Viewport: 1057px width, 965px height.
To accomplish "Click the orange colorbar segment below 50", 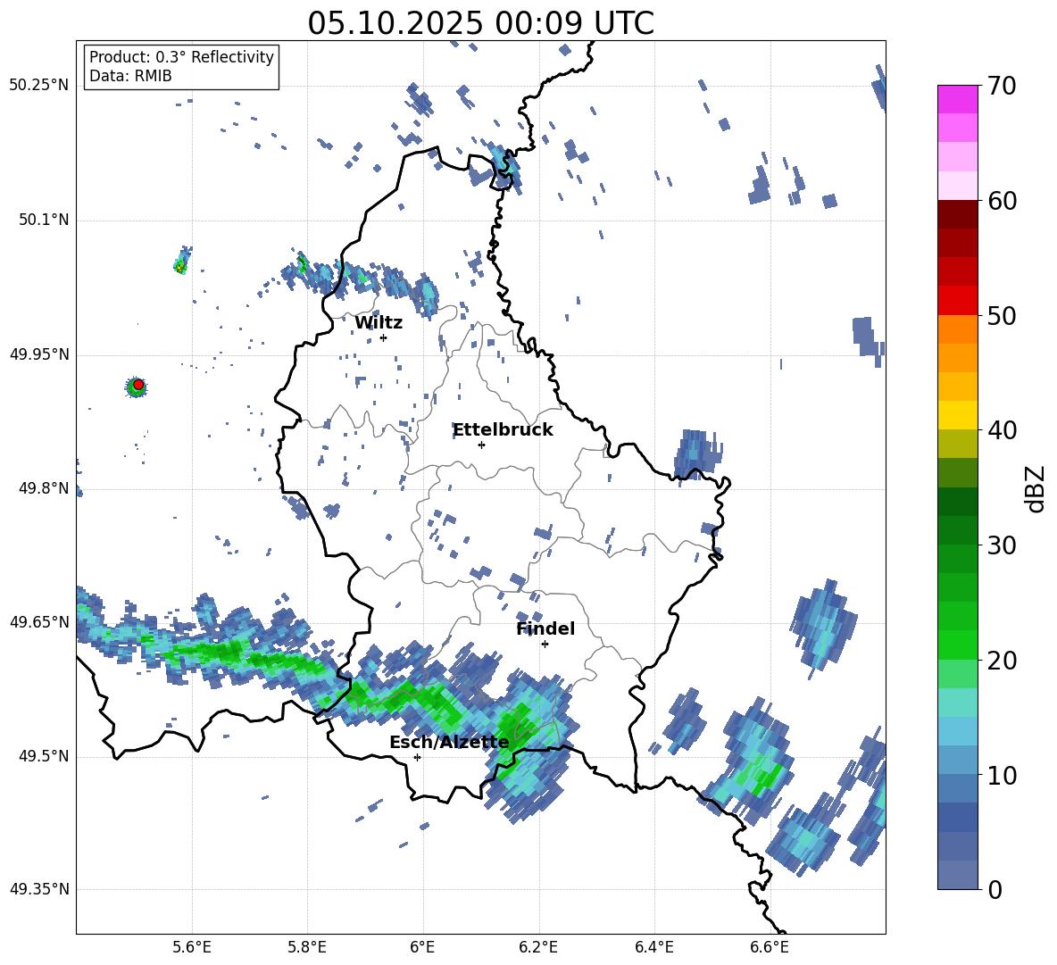I will pos(957,329).
